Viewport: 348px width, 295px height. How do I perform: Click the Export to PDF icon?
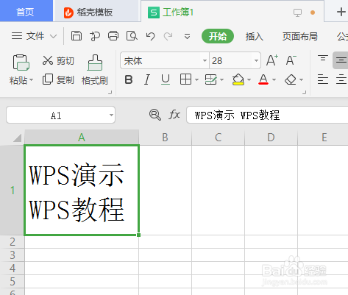(95, 36)
